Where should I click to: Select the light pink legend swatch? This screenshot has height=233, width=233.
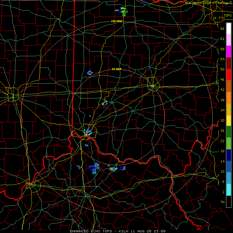229,40
